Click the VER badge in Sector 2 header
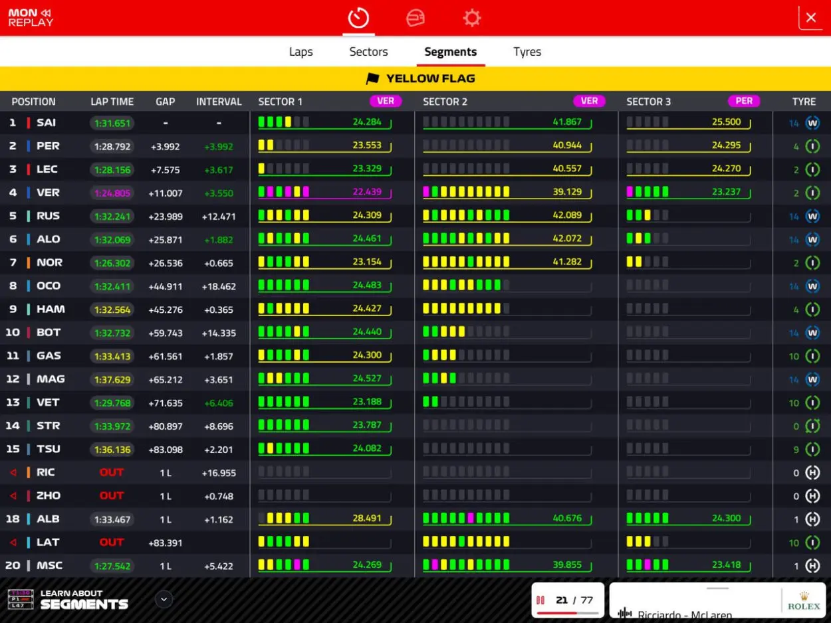Screen dimensions: 831x623 (589, 101)
